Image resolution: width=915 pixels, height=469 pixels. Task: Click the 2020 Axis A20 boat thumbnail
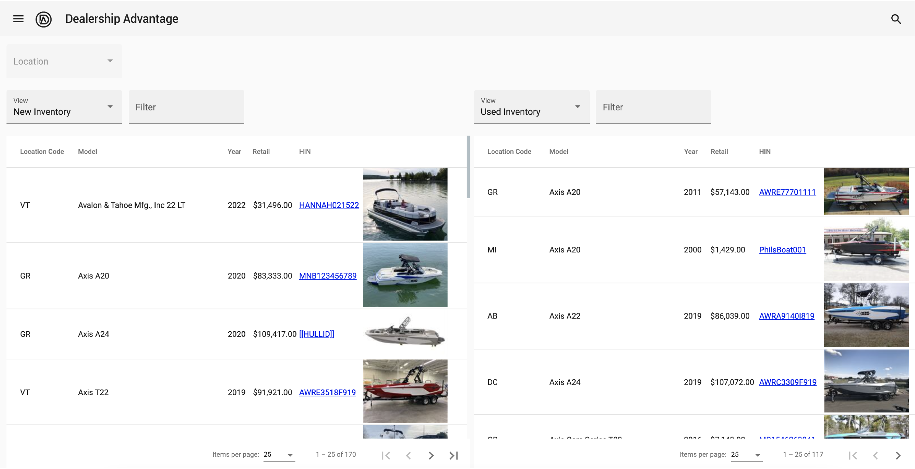(405, 275)
